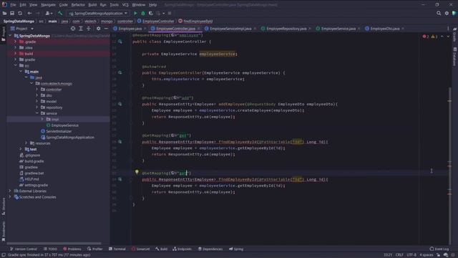
Task: Change UTF-8 file encoding in status bar
Action: (x=411, y=255)
